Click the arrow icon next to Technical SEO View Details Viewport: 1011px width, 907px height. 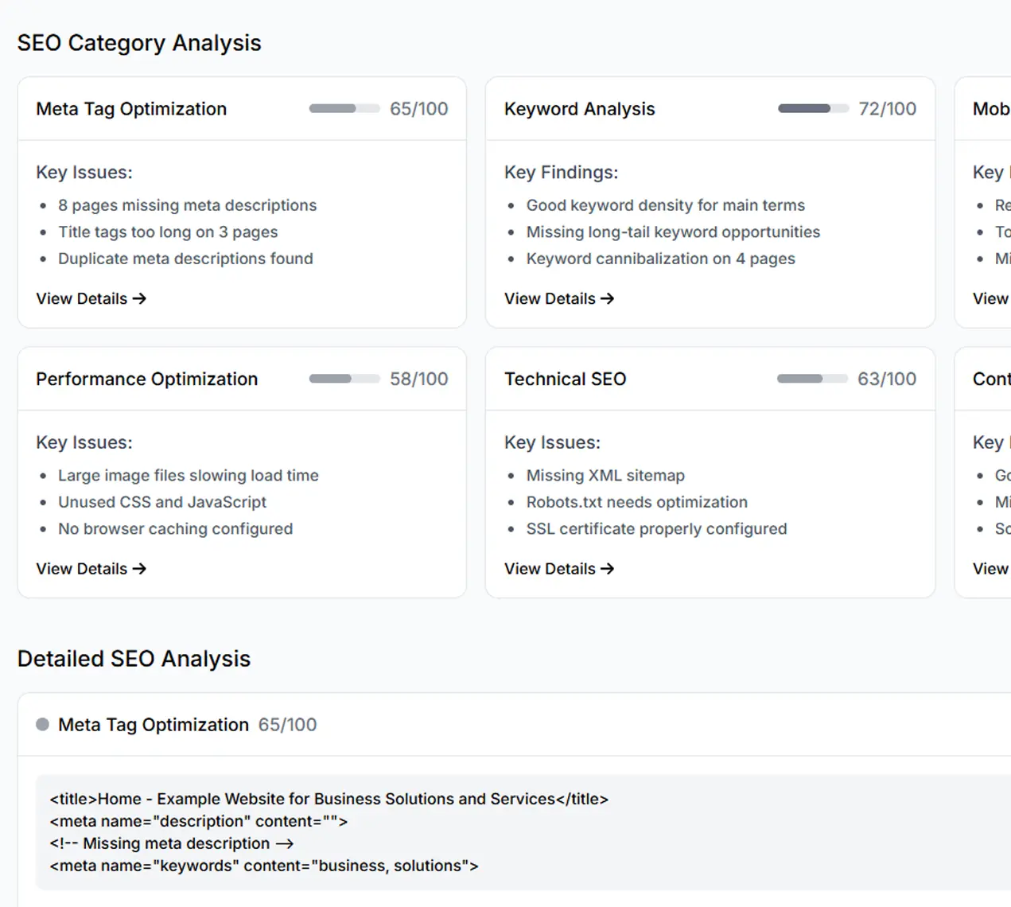tap(609, 568)
